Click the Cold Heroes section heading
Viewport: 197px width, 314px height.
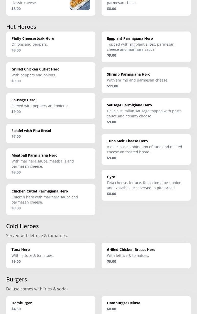click(x=23, y=226)
